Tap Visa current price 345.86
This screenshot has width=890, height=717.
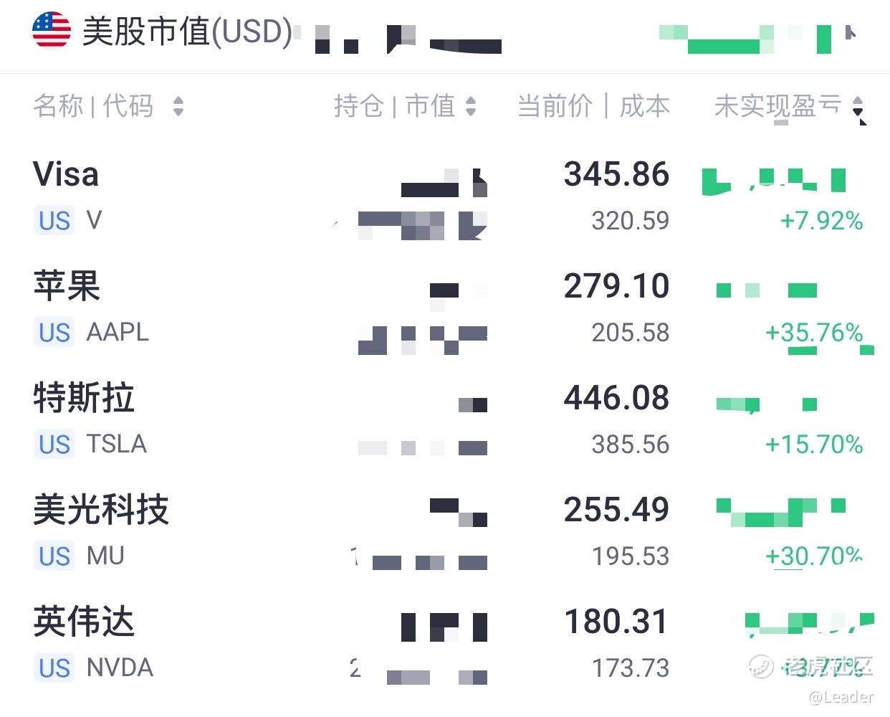point(616,174)
